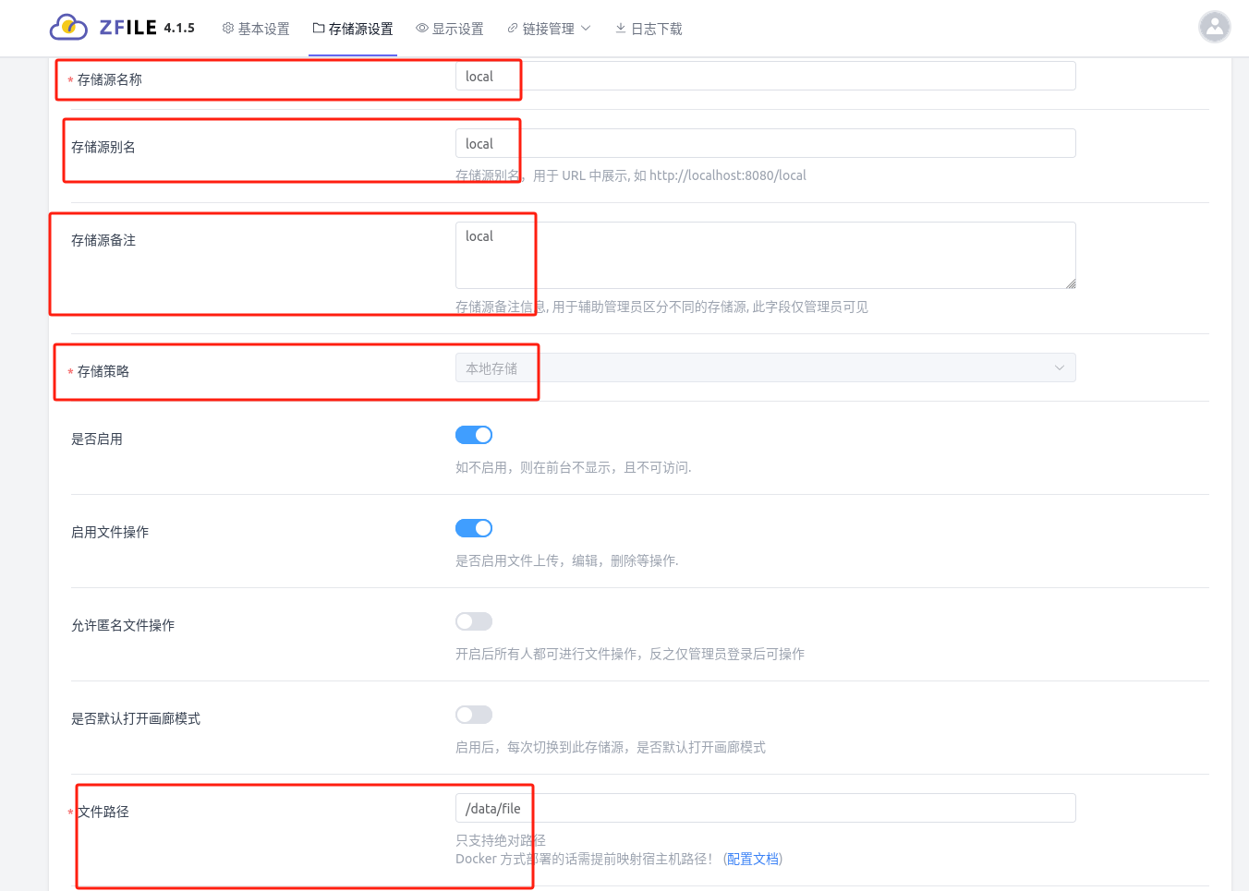Click the 允许匿名文件操作 label
This screenshot has width=1249, height=891.
[123, 625]
